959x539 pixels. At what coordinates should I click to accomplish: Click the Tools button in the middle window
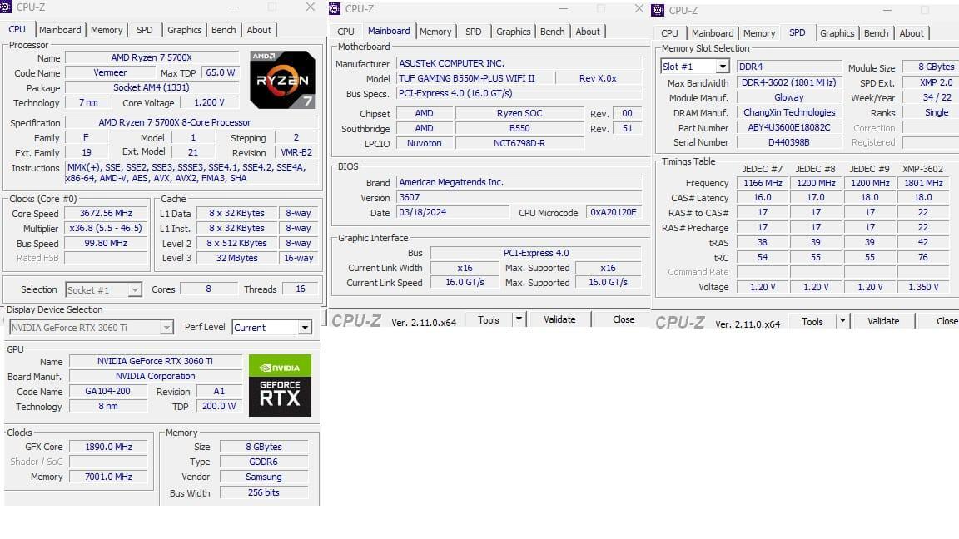pyautogui.click(x=489, y=319)
